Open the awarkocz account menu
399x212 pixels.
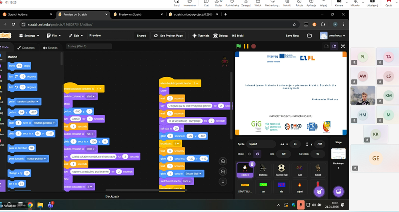(x=333, y=36)
